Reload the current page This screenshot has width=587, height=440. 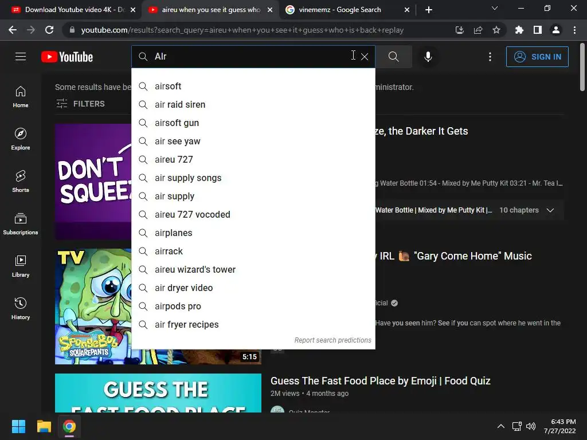[49, 30]
